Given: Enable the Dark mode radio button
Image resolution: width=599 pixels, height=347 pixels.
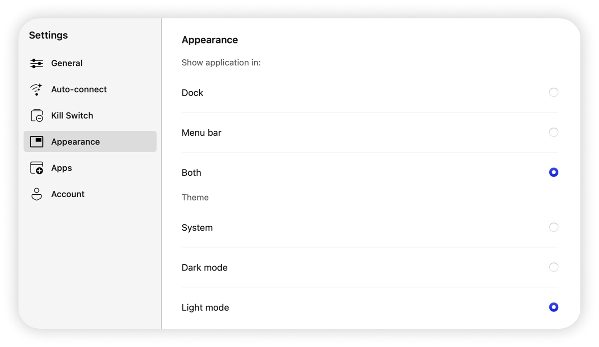Looking at the screenshot, I should [x=553, y=267].
